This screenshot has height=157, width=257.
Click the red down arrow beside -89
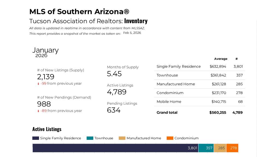point(38,111)
